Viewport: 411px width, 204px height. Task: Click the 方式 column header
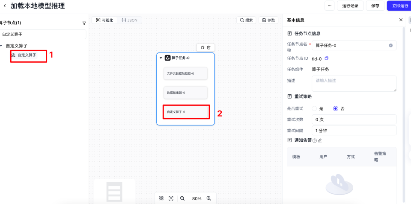(x=351, y=157)
